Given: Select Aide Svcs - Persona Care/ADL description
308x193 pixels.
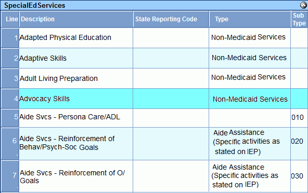Looking at the screenshot, I should (x=70, y=117).
